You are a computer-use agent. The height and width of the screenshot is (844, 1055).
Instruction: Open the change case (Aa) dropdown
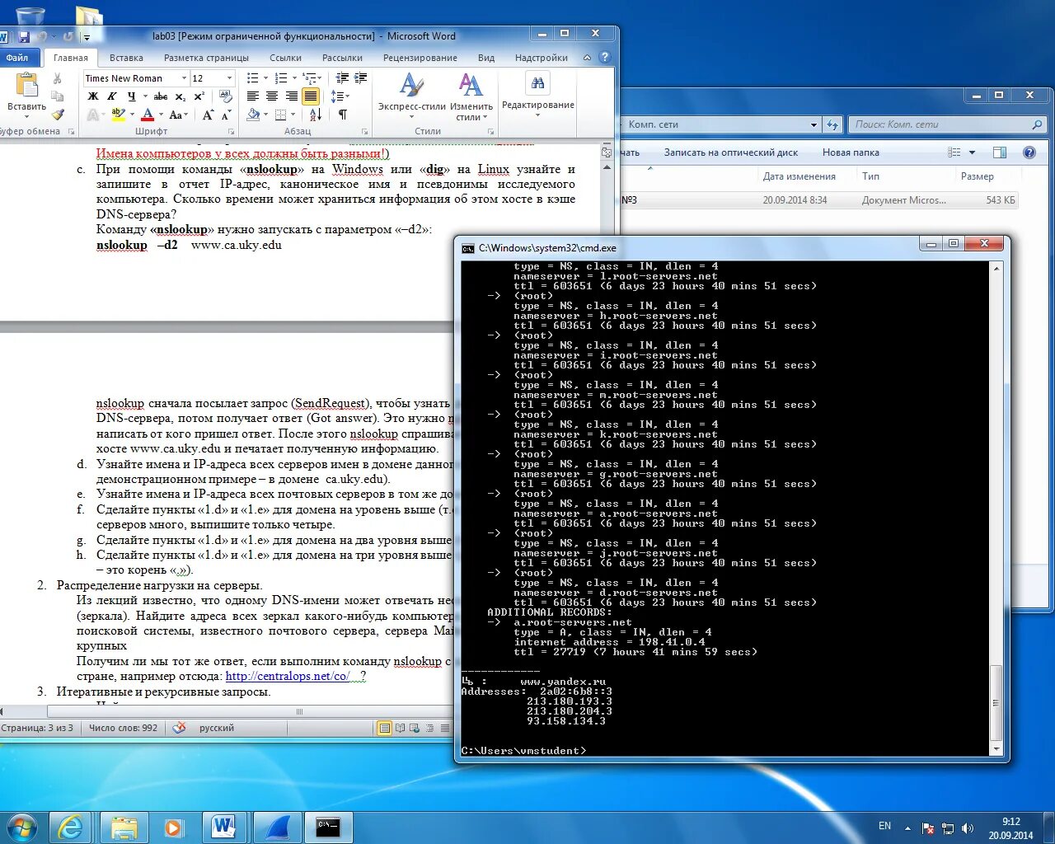pos(178,115)
